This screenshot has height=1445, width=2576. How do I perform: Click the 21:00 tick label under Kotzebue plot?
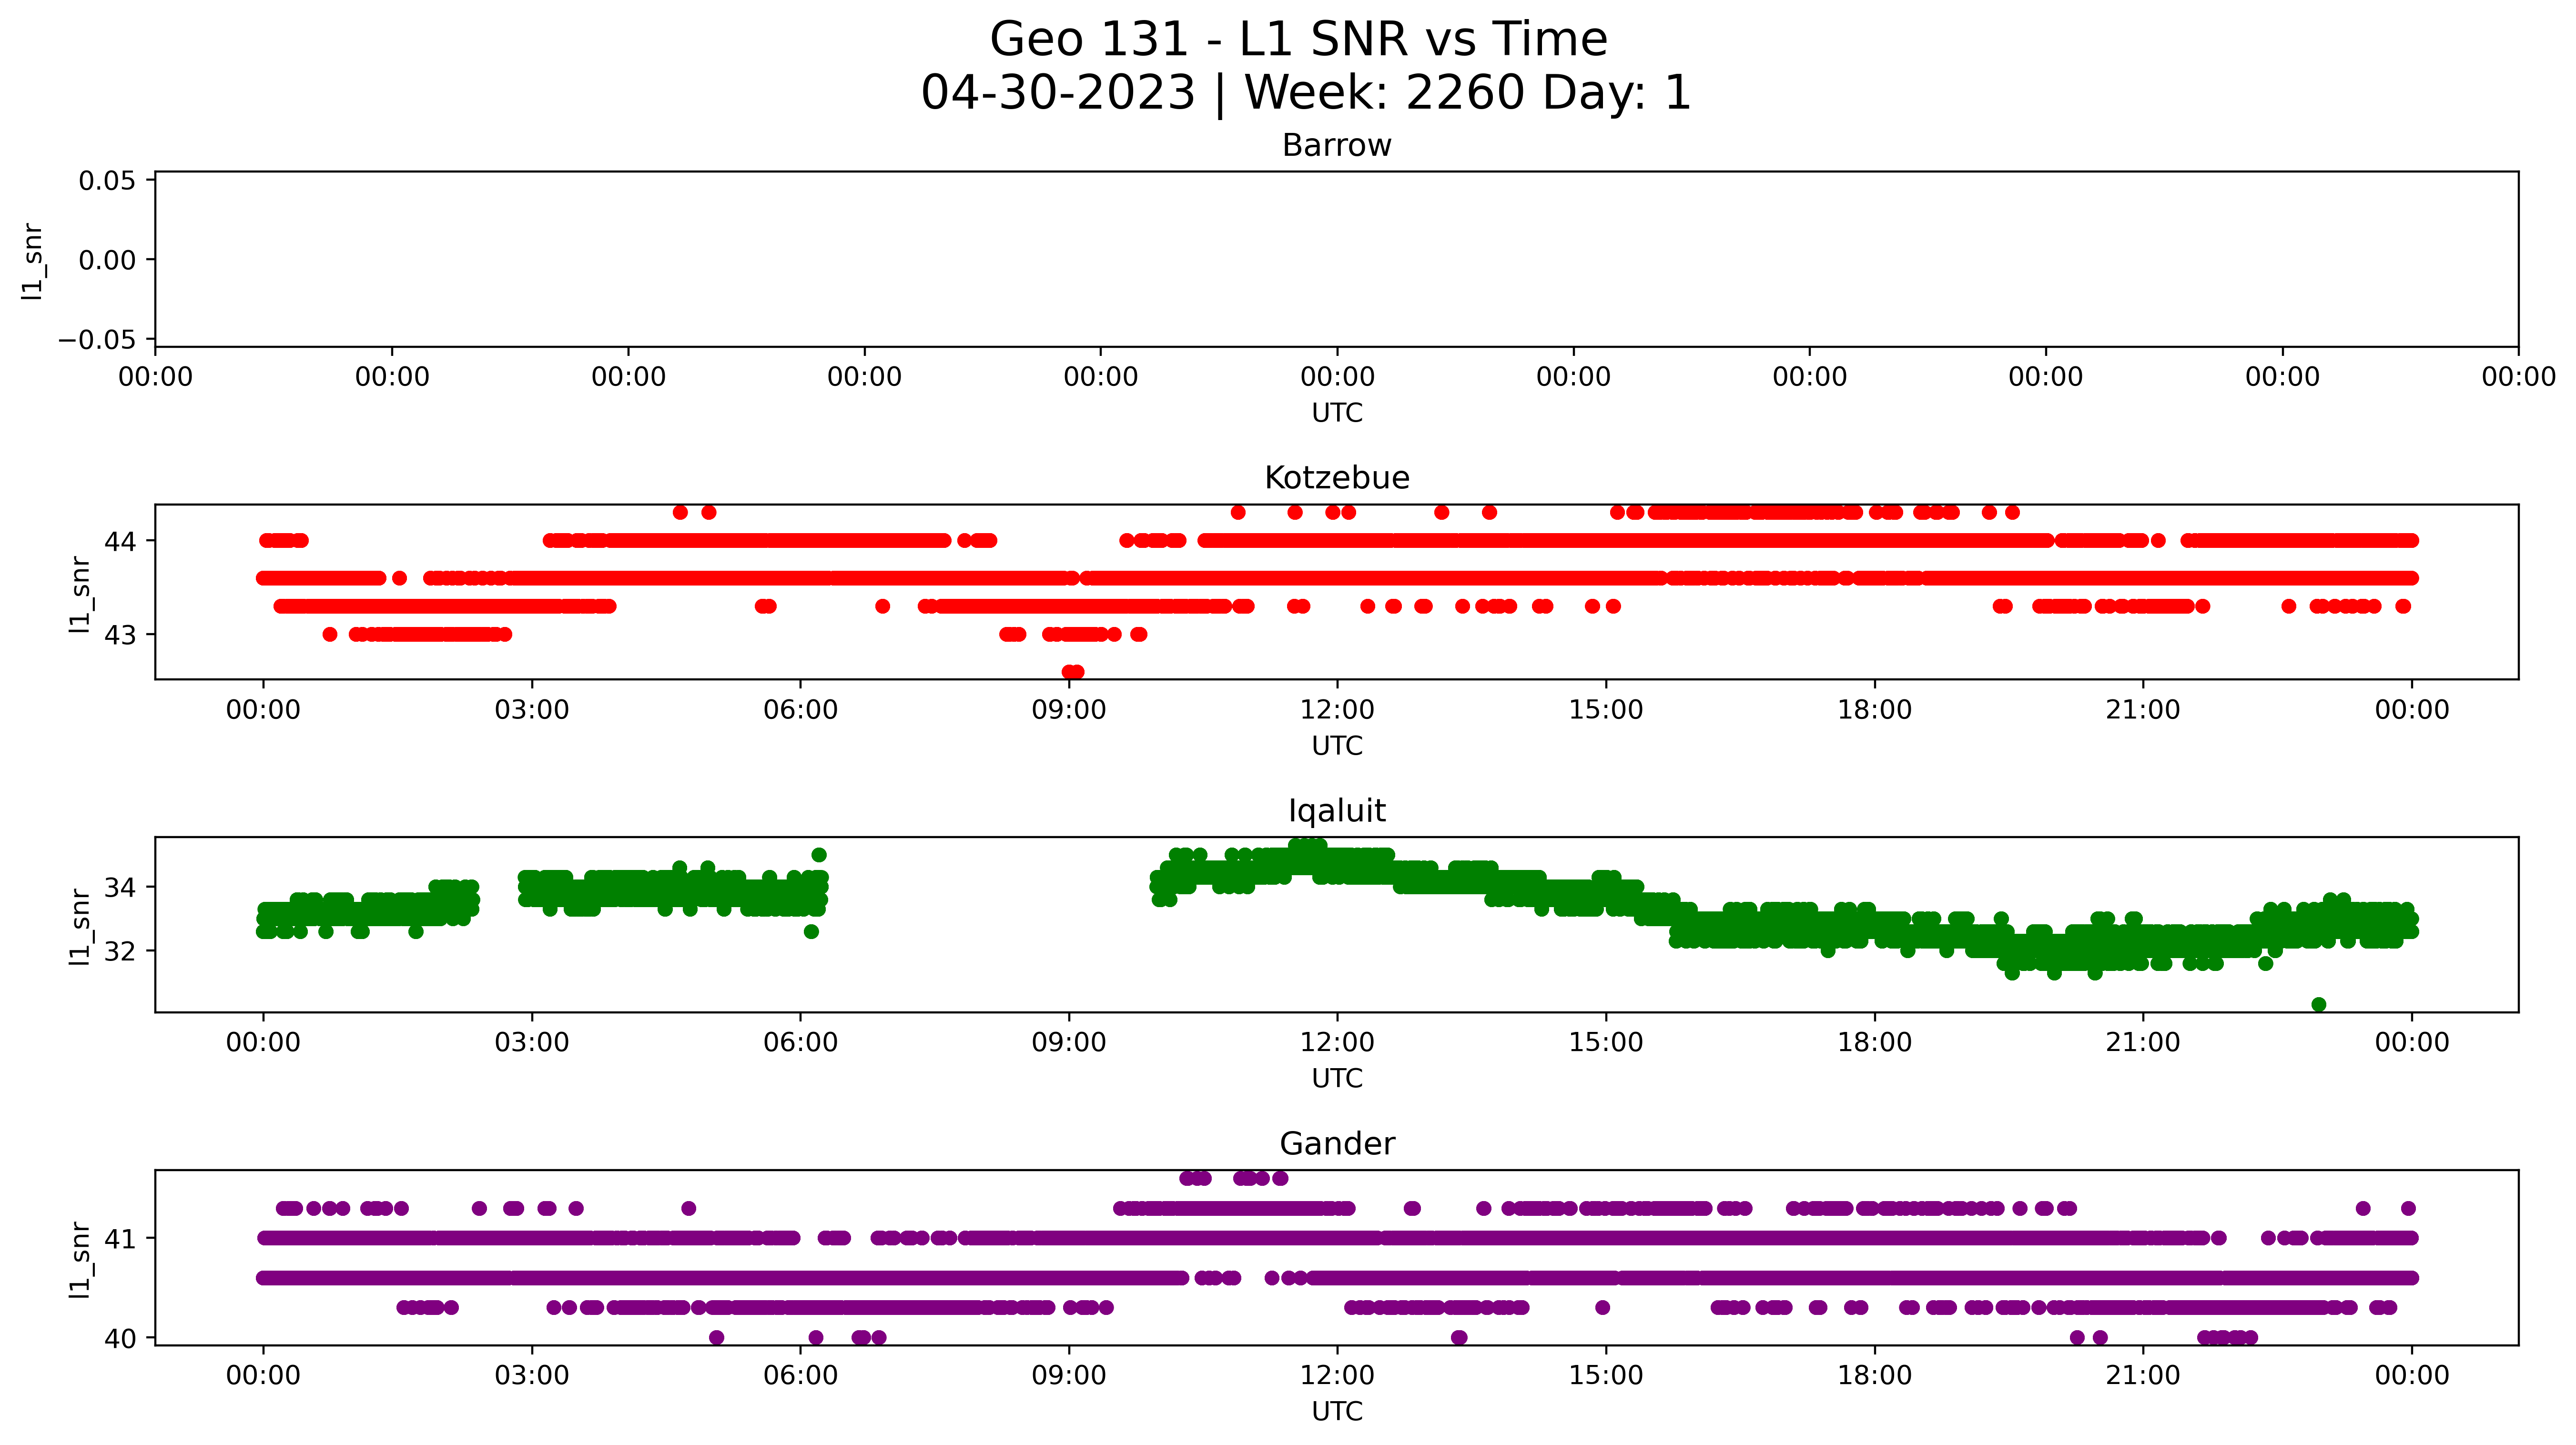(x=2143, y=710)
